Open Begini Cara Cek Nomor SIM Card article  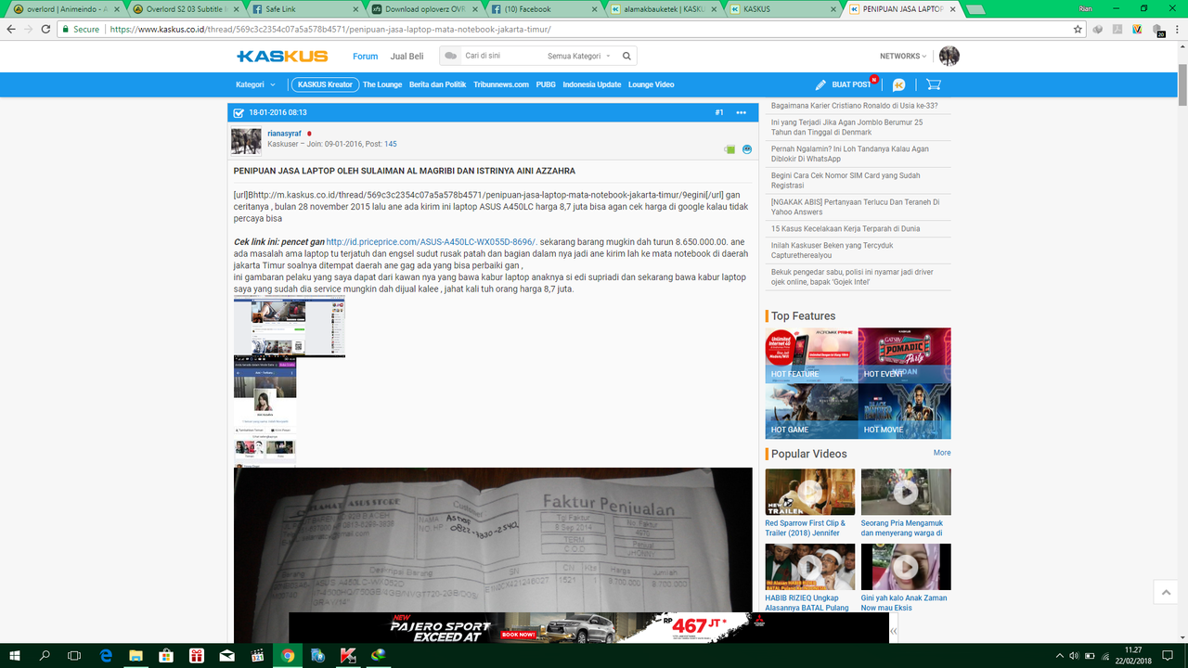(x=846, y=180)
